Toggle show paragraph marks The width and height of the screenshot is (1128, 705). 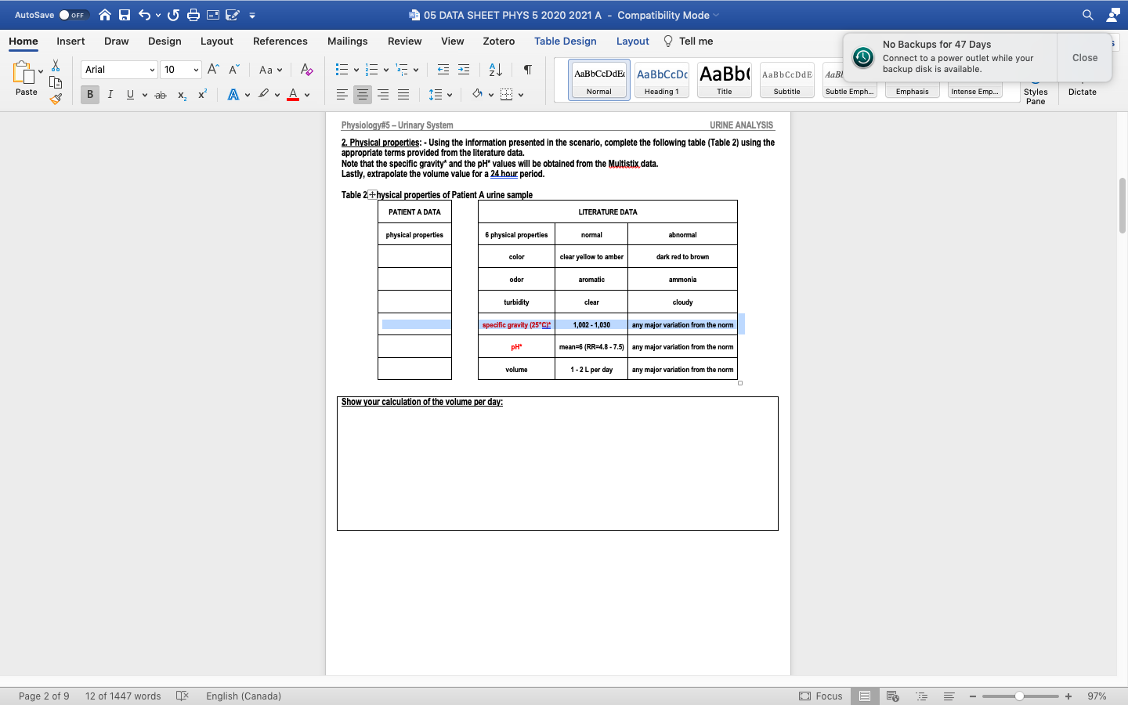(528, 70)
